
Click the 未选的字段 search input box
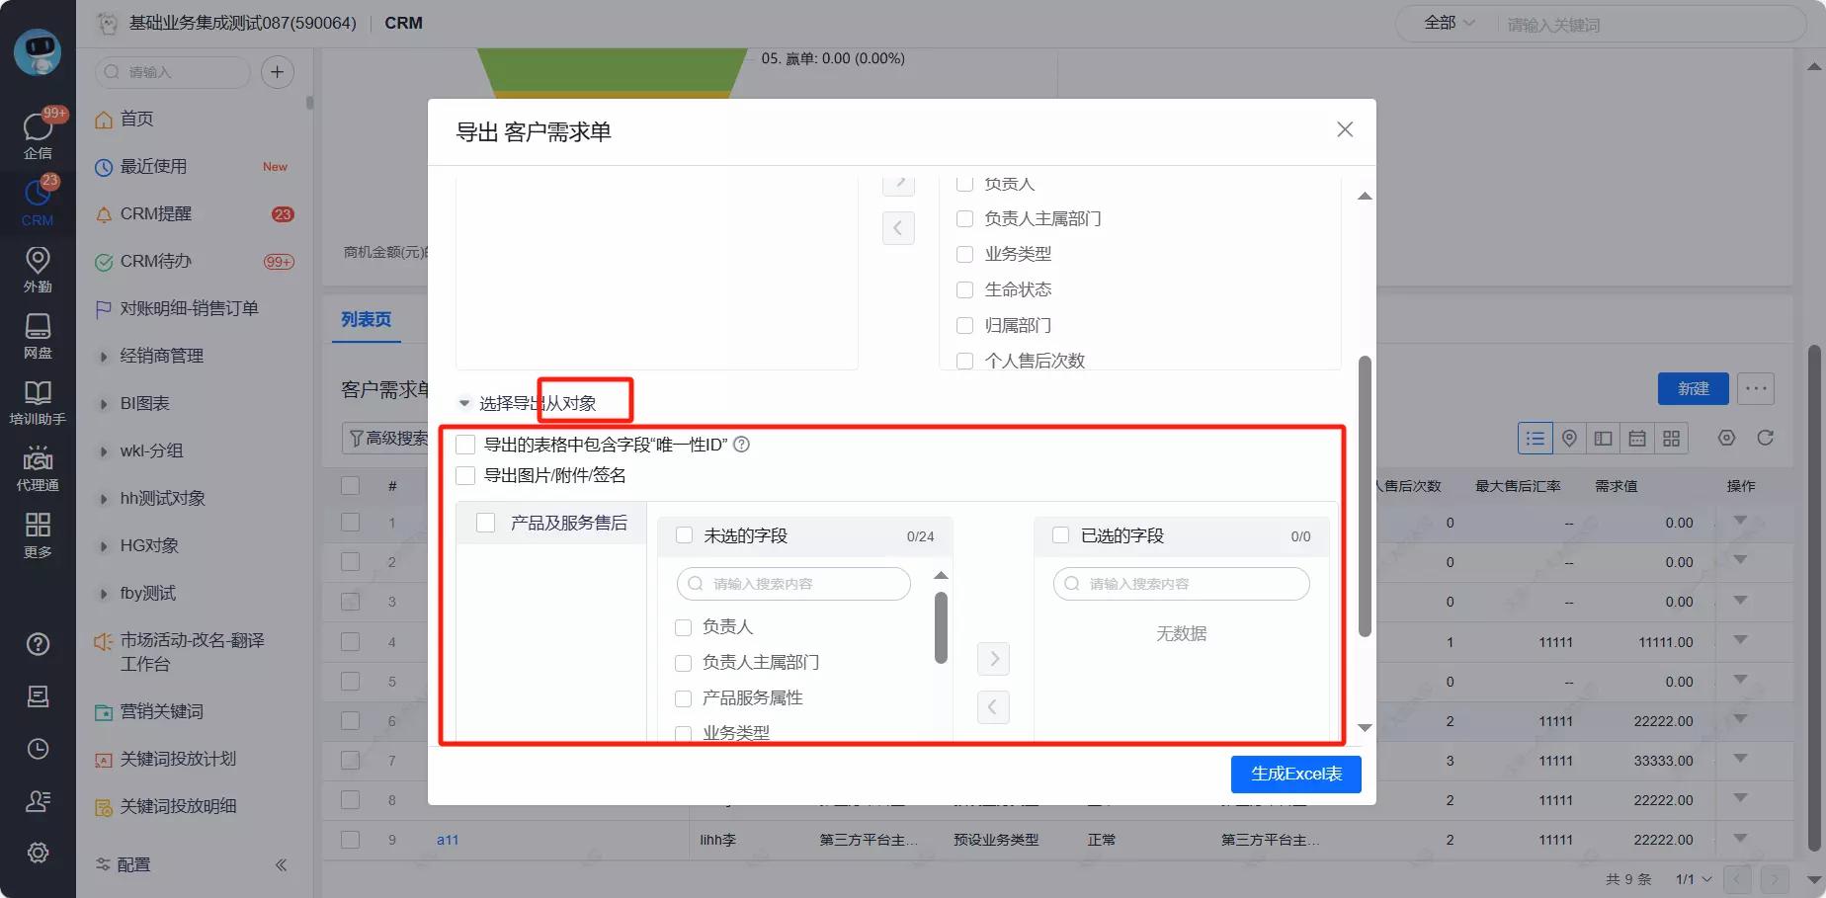(x=793, y=584)
